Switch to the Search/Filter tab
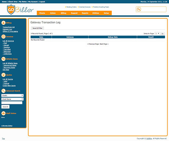169x141 pixels. (x=37, y=28)
